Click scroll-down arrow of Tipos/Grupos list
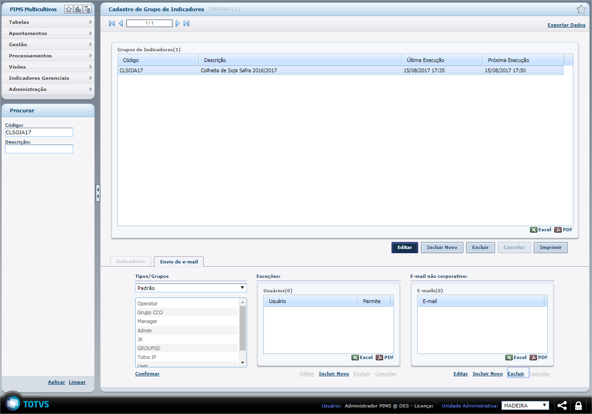The width and height of the screenshot is (592, 414). [242, 363]
